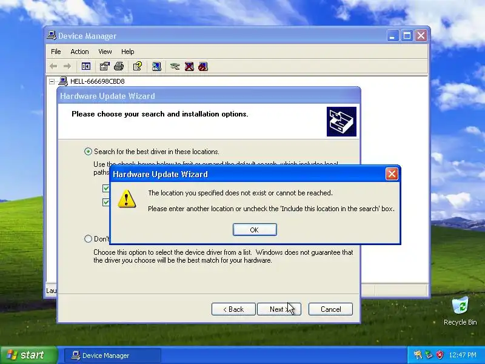The image size is (485, 364).
Task: Toggle the Show/Hide Console Tree toolbar icon
Action: pyautogui.click(x=85, y=66)
